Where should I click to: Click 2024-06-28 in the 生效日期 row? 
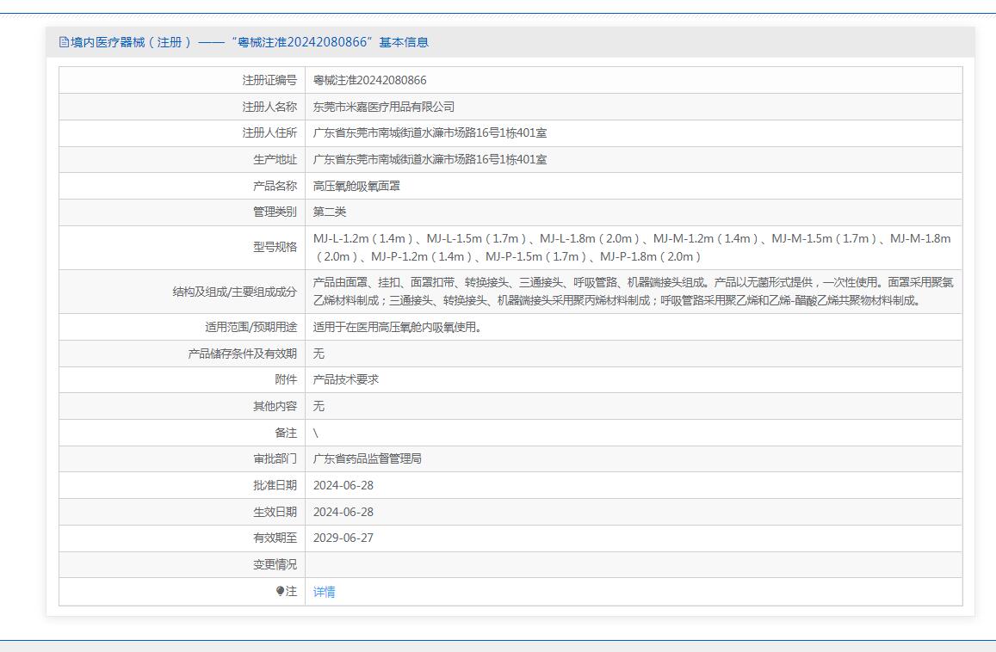[x=343, y=512]
